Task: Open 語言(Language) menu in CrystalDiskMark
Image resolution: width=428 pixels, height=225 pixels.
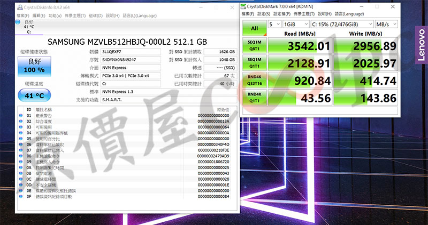Action: pyautogui.click(x=349, y=14)
